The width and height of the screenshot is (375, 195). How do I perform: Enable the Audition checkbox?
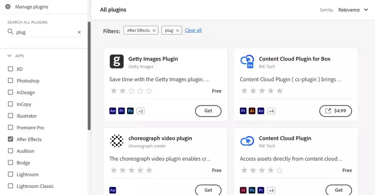tap(10, 151)
